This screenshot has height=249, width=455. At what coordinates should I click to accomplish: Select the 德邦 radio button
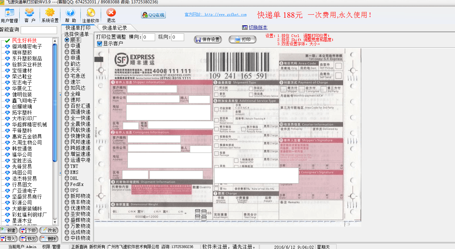(67, 100)
